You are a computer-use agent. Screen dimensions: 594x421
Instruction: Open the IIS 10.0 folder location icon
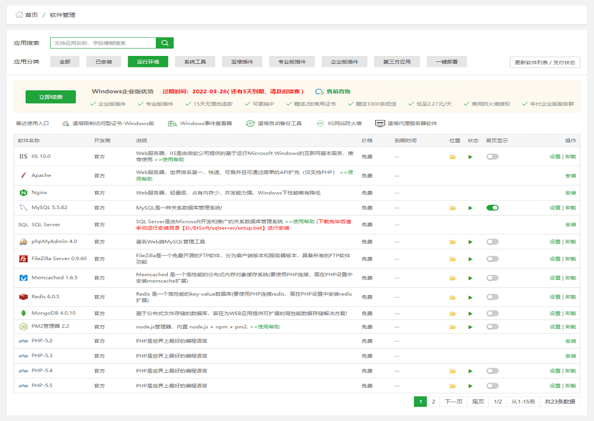[452, 157]
